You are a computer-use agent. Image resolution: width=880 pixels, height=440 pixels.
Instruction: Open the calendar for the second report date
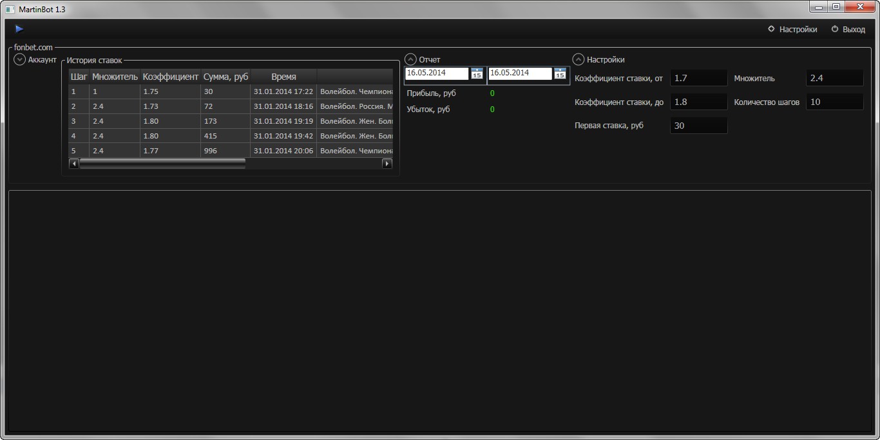(x=560, y=73)
